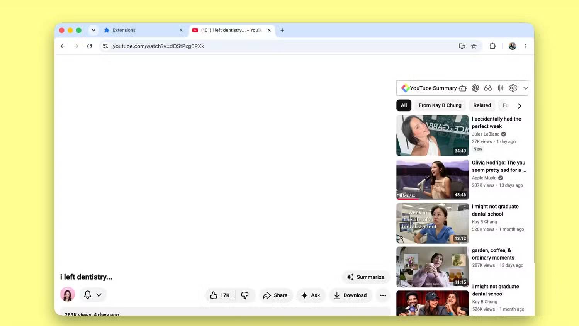Expand the YouTube Summary panel chevron
The width and height of the screenshot is (579, 326).
click(525, 88)
